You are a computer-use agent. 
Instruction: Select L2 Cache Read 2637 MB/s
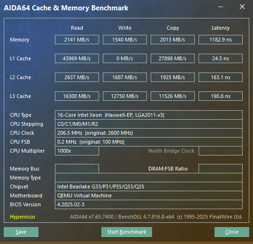tap(77, 77)
